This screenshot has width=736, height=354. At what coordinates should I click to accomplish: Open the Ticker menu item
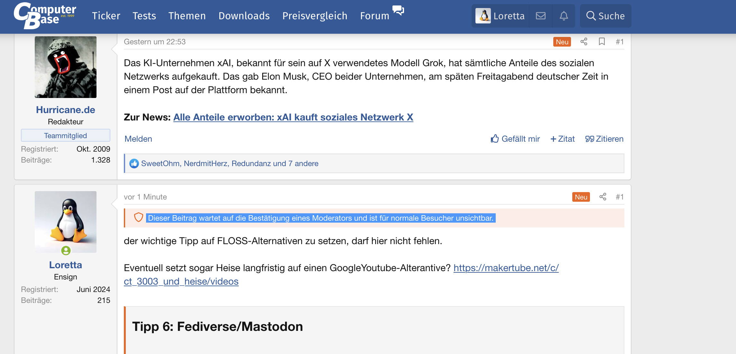coord(106,16)
